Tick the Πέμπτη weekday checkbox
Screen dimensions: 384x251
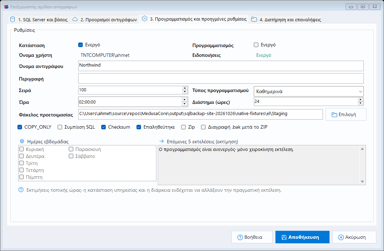tap(22, 177)
